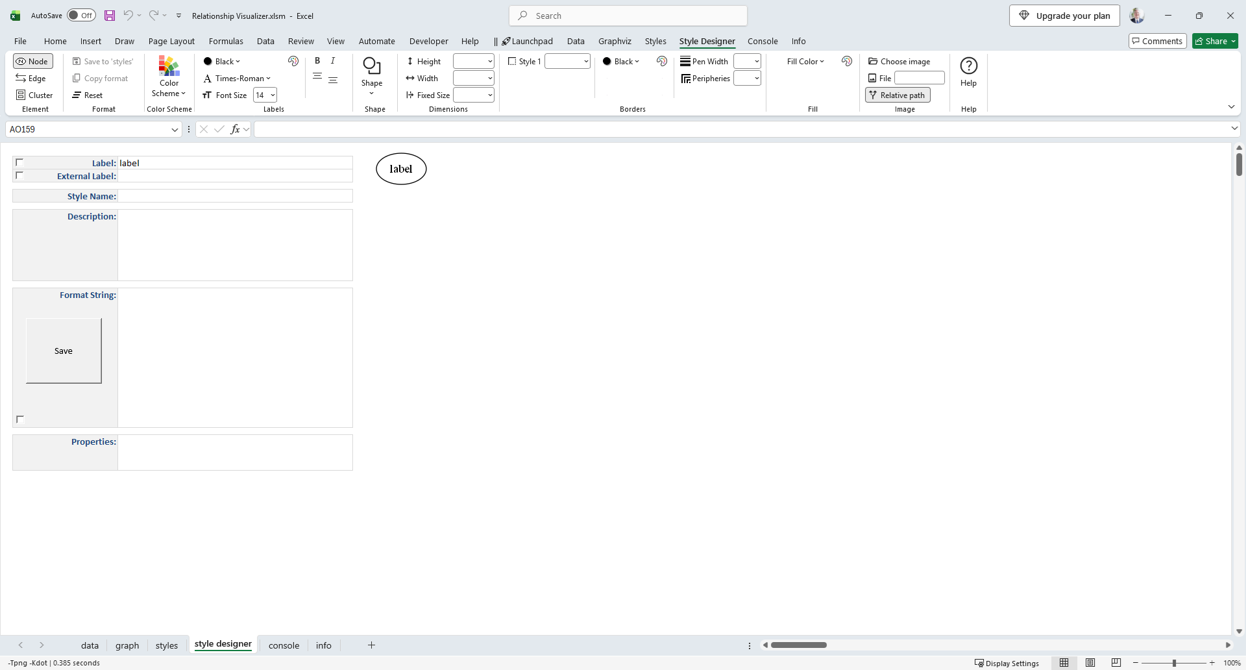
Task: Open the Graphviz ribbon tab
Action: 615,41
